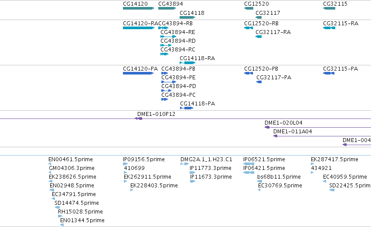Click protein CG43894-PB

[164, 73]
